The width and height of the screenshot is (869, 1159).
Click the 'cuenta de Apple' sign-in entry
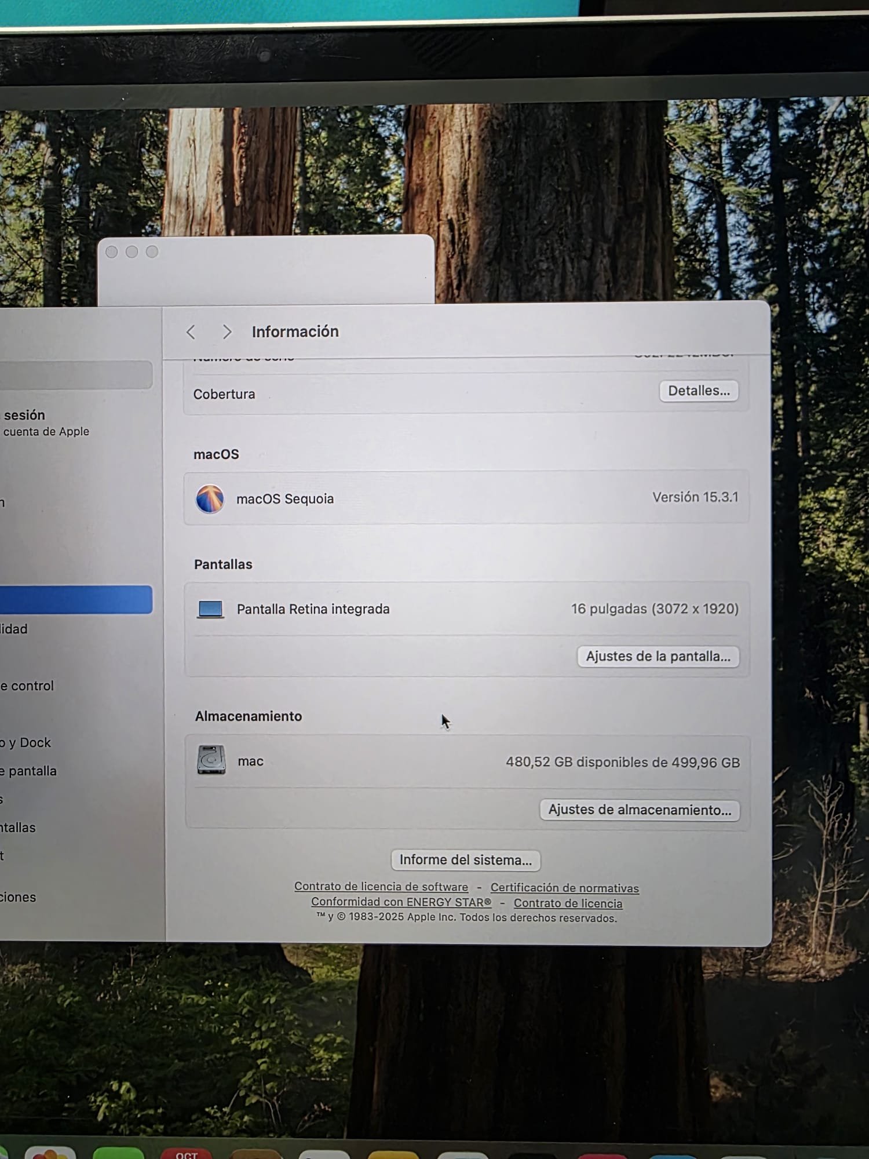point(45,423)
